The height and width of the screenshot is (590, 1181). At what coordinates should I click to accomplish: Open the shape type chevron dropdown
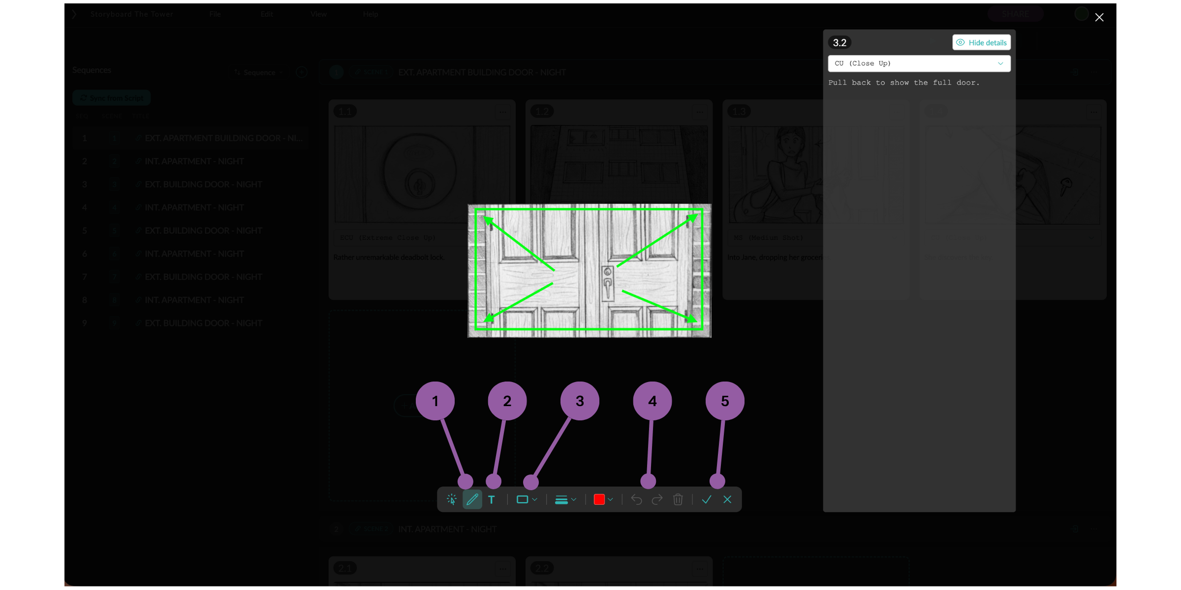[x=535, y=500]
